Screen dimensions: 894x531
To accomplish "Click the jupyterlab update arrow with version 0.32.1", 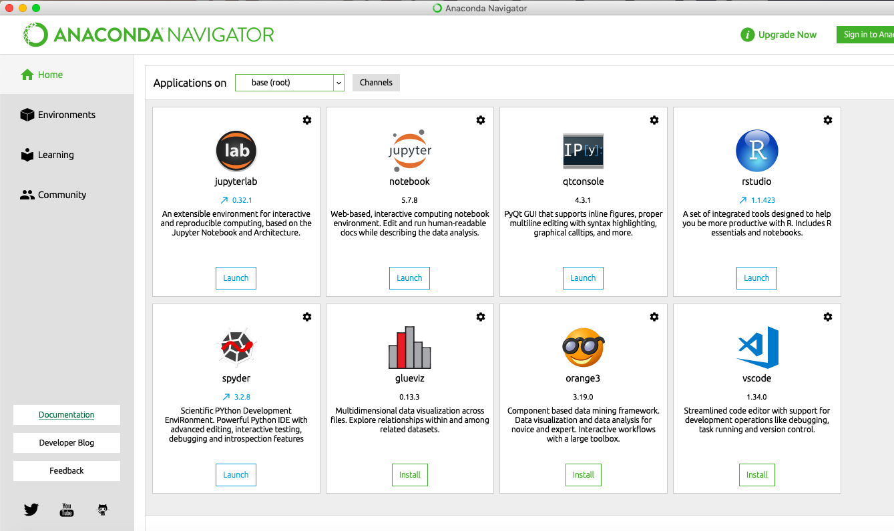I will (x=236, y=200).
